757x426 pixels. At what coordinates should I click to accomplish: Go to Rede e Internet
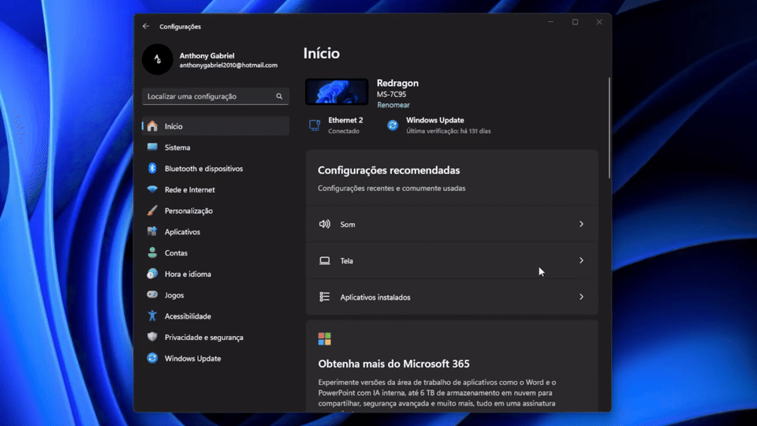click(216, 190)
